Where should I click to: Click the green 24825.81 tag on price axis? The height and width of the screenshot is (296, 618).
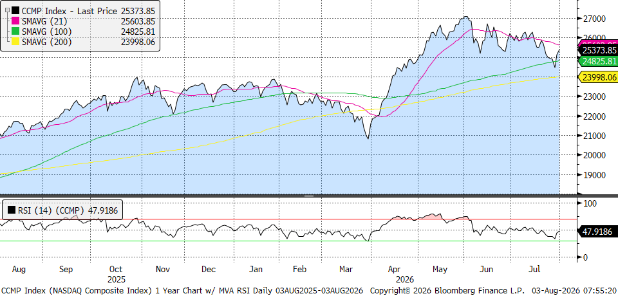pyautogui.click(x=597, y=61)
